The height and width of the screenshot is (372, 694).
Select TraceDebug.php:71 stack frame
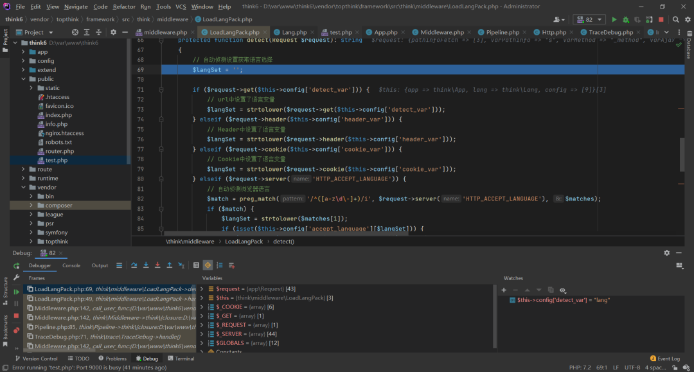(x=111, y=337)
